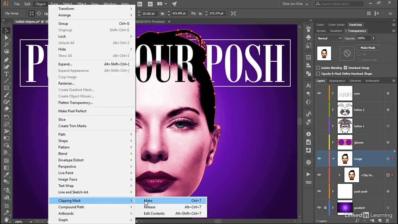The width and height of the screenshot is (398, 224).
Task: Open the Character panel icon
Action: pos(308,86)
